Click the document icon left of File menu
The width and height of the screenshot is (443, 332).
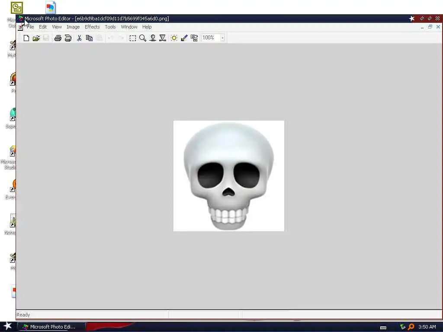coord(20,27)
